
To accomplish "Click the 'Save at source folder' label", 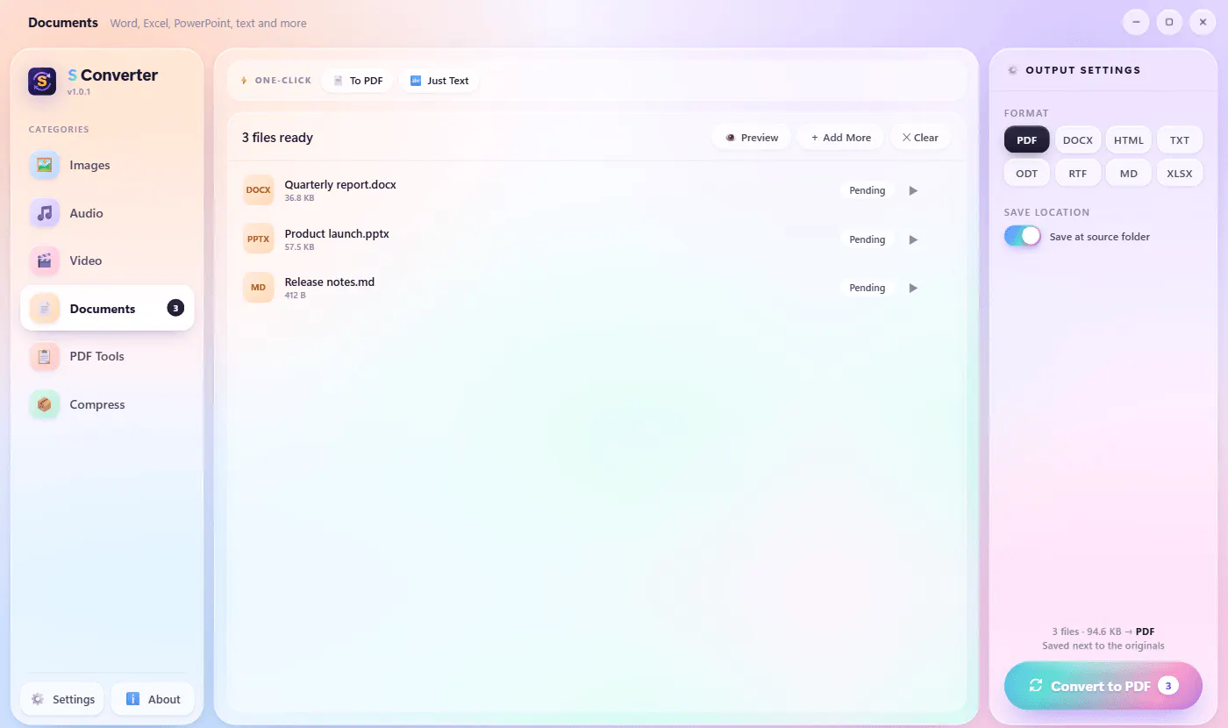I will pyautogui.click(x=1099, y=237).
